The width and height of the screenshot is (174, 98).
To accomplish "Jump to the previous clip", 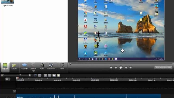I will (x=111, y=68).
